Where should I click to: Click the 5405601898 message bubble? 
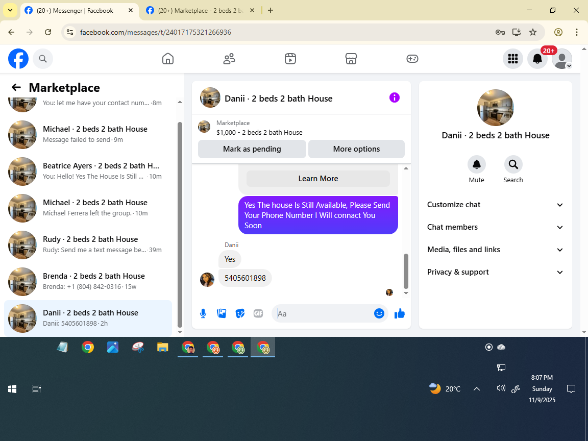[245, 278]
